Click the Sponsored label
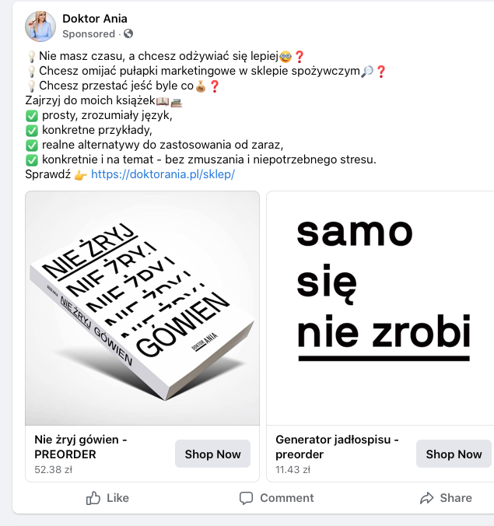Viewport: 494px width, 526px height. tap(89, 34)
